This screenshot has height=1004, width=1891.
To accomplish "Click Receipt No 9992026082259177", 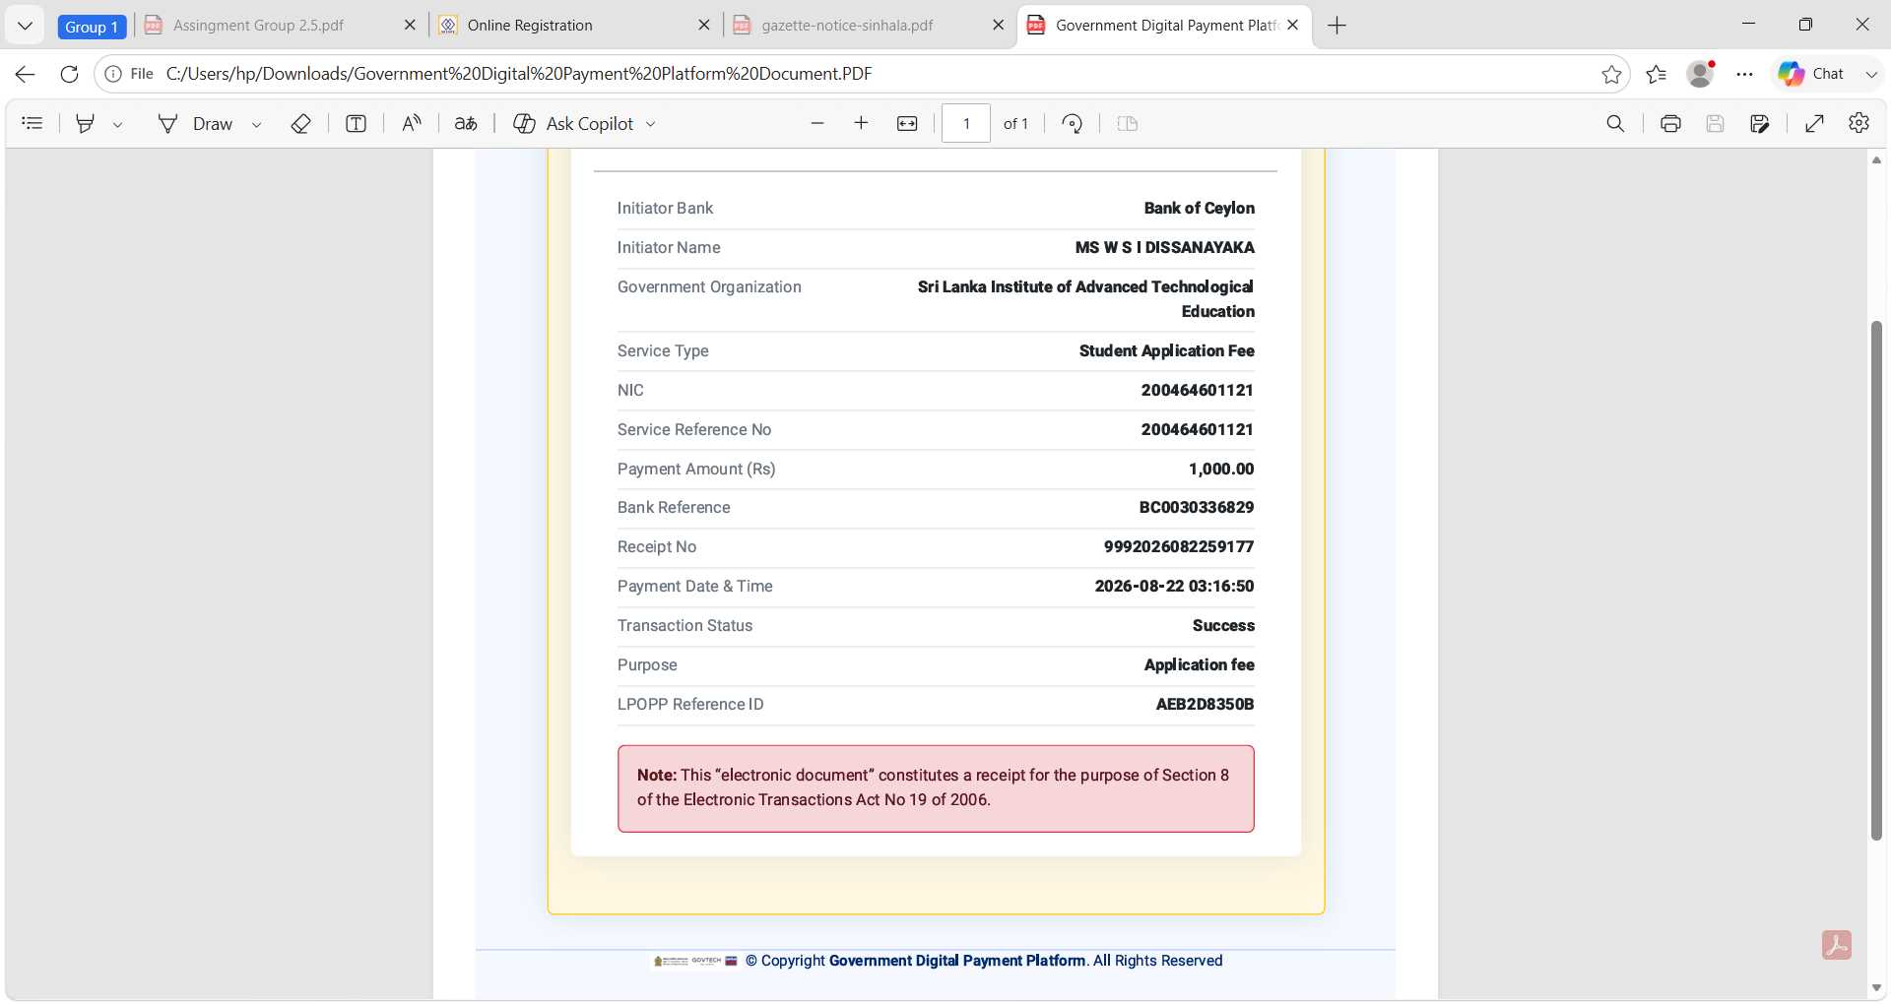I will click(1179, 547).
